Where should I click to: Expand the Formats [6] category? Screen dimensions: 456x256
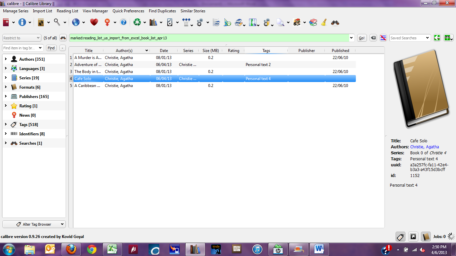tap(6, 87)
